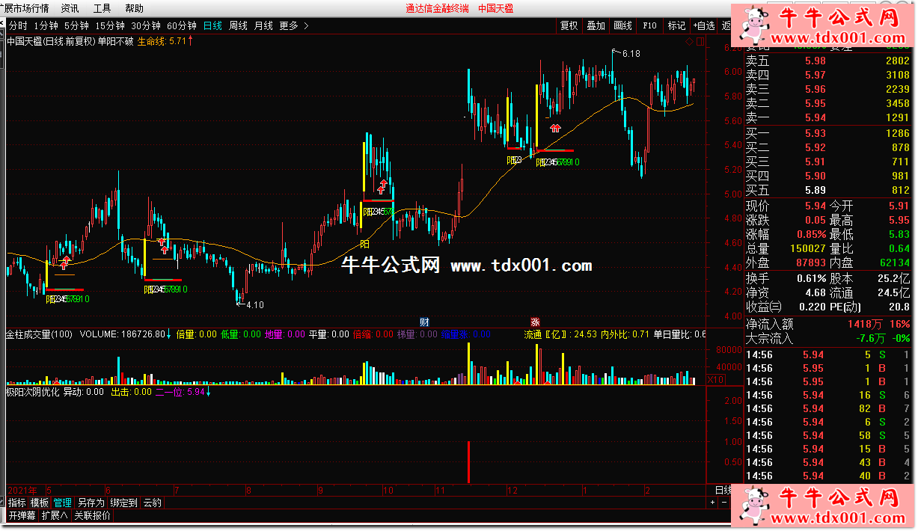918x531 pixels.
Task: Click the 财 finance marker icon
Action: click(424, 322)
